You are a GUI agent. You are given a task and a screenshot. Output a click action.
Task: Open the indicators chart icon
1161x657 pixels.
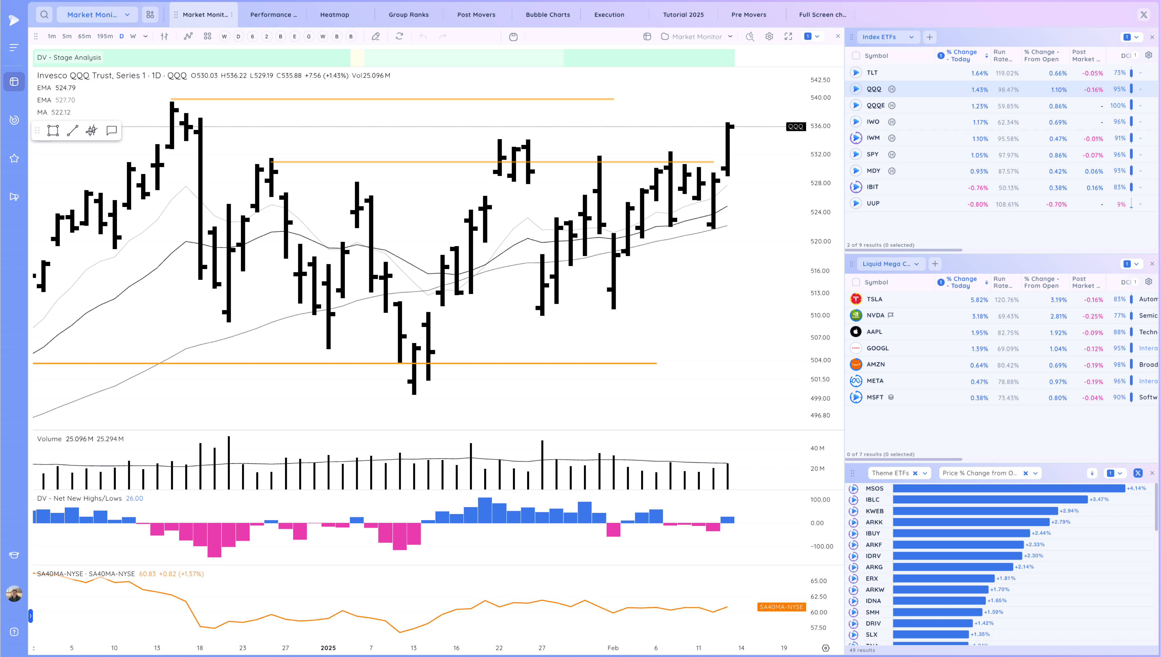[x=188, y=37]
